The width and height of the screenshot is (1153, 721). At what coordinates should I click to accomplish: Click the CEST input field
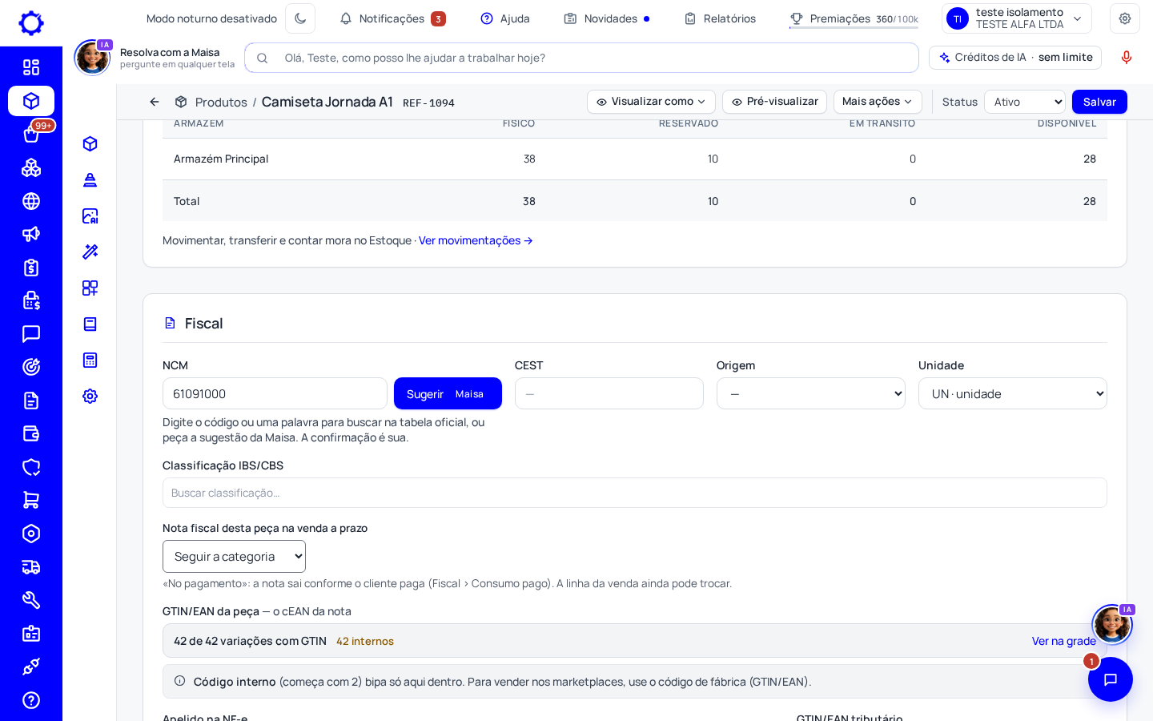[x=609, y=393]
